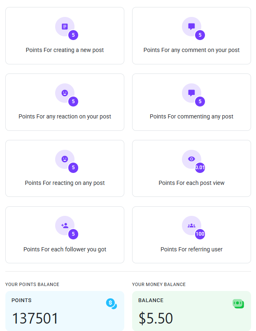Screen dimensions: 256x331
Task: Click the new post document icon
Action: point(65,26)
